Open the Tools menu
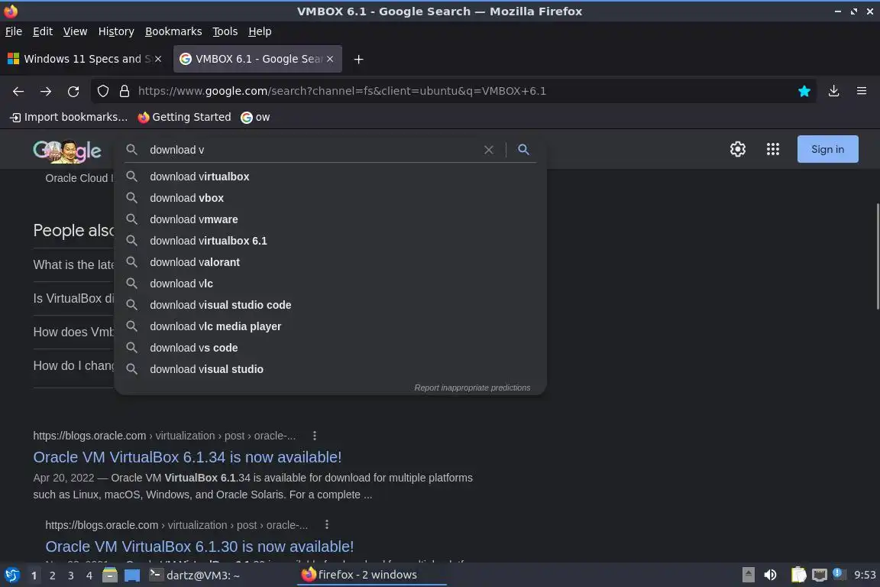 pos(225,31)
